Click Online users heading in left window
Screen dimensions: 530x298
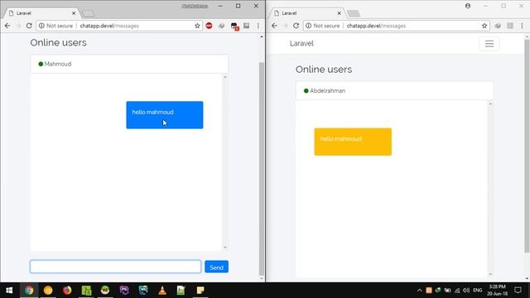59,42
